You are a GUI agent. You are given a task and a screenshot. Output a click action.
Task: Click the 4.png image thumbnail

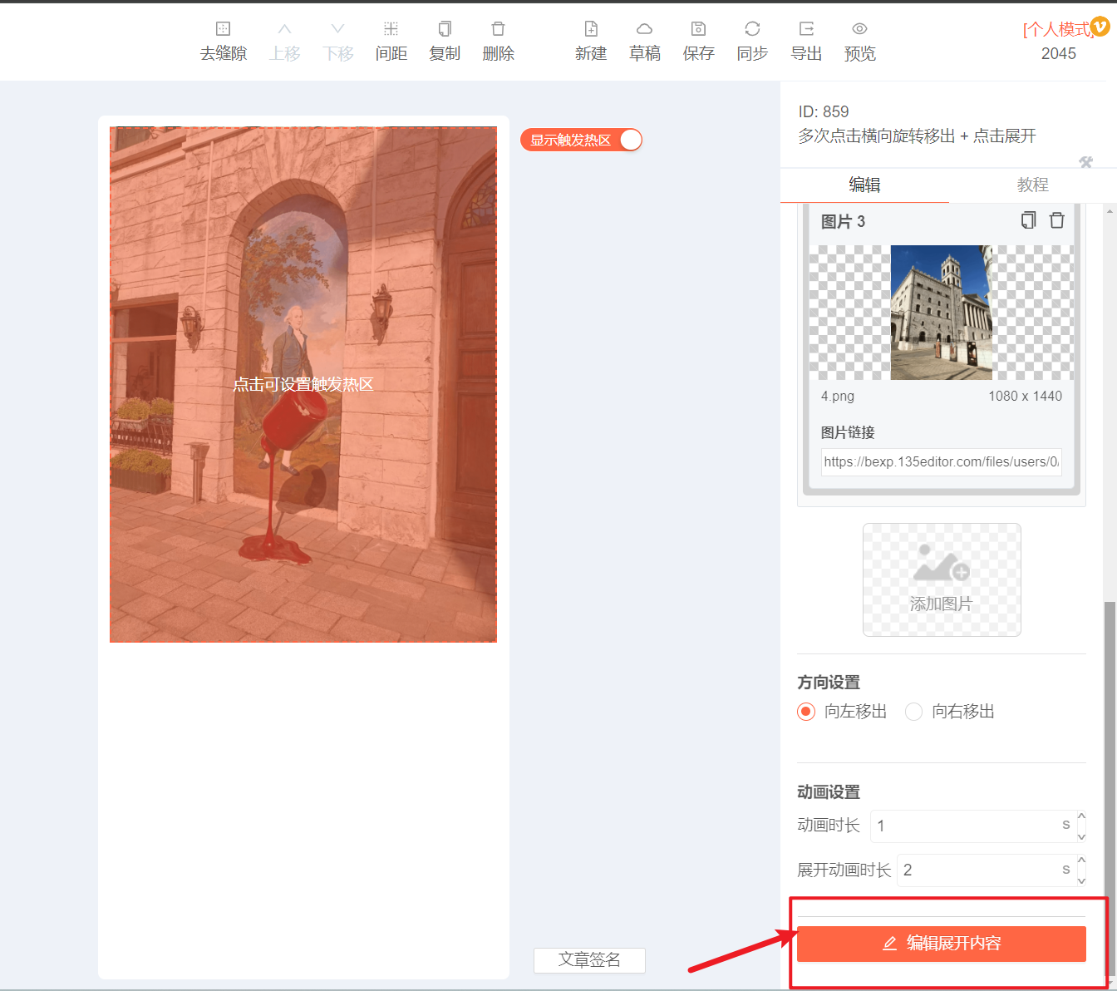(942, 313)
